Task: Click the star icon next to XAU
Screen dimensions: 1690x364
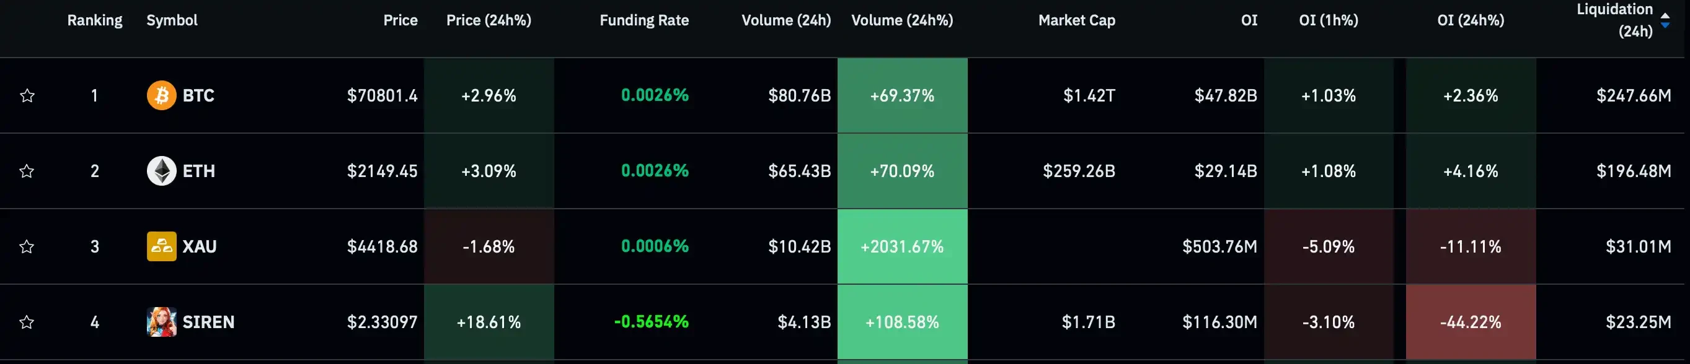Action: (x=27, y=248)
